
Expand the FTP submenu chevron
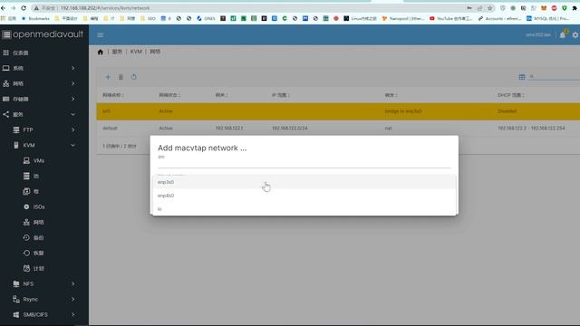72,129
